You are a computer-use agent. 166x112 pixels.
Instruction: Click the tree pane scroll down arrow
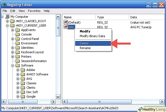58,97
